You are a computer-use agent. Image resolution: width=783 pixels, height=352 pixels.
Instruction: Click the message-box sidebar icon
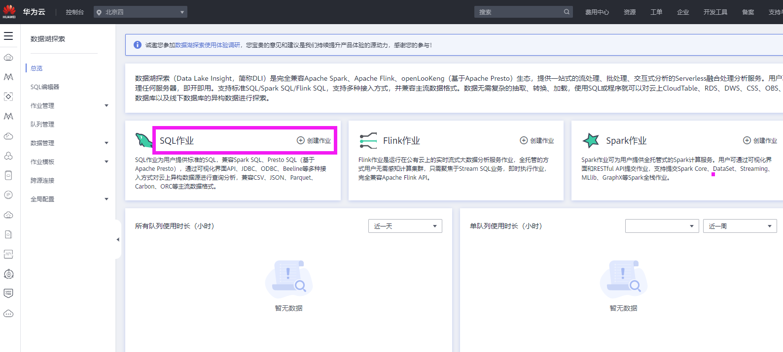8,293
